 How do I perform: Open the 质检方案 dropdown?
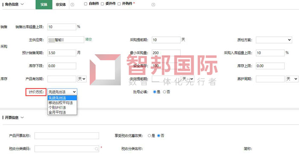point(274,40)
